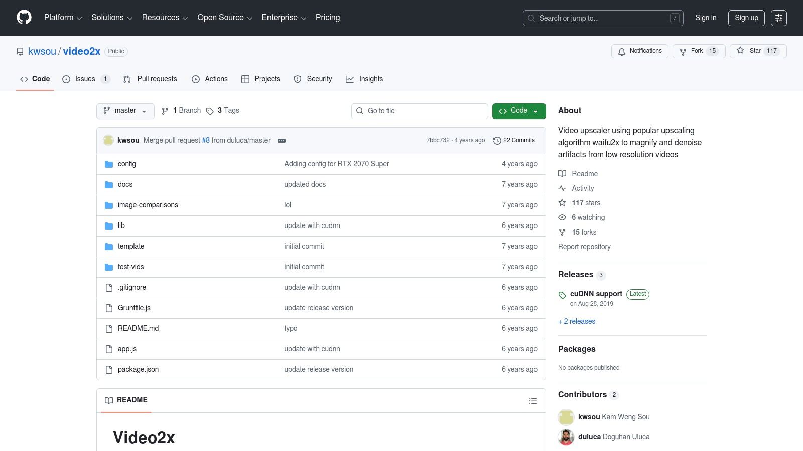803x451 pixels.
Task: Click the Sign in link
Action: click(706, 18)
